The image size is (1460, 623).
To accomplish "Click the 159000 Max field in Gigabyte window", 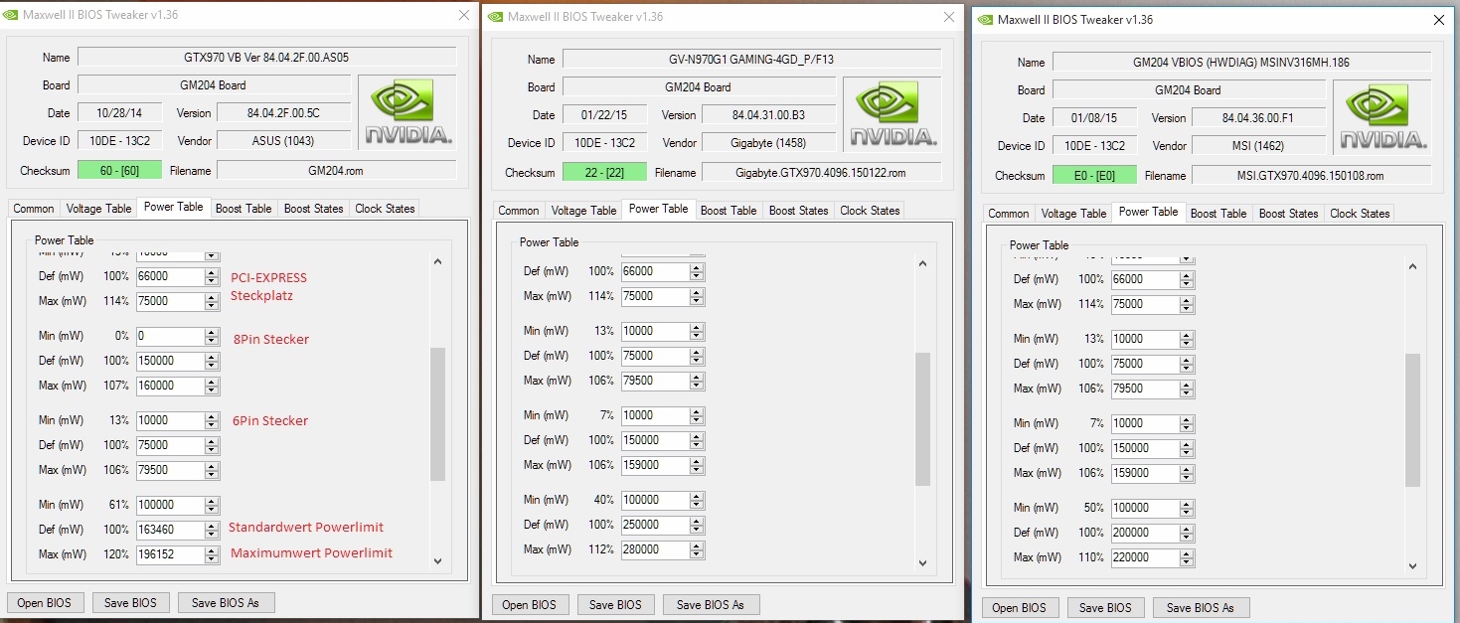I will [655, 465].
